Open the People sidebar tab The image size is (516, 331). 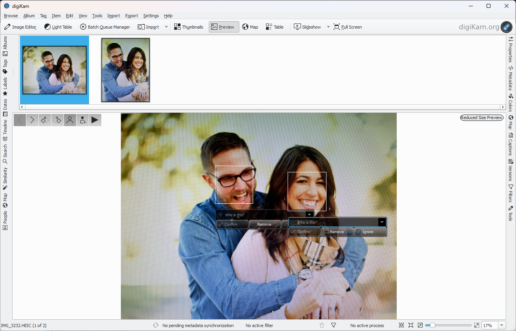click(x=5, y=220)
